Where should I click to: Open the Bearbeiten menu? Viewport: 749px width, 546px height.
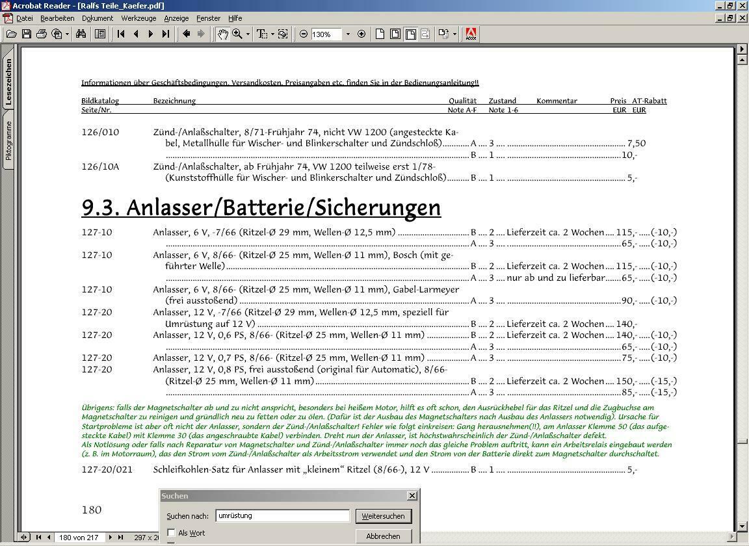pyautogui.click(x=57, y=18)
